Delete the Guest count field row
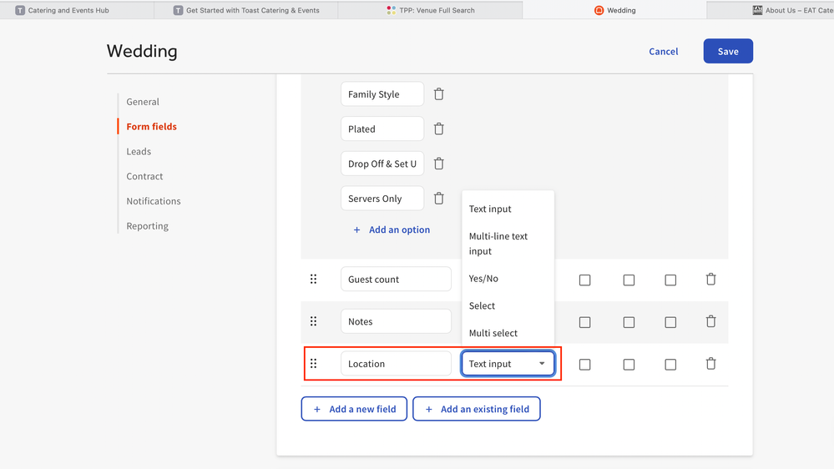The image size is (834, 469). coord(710,280)
